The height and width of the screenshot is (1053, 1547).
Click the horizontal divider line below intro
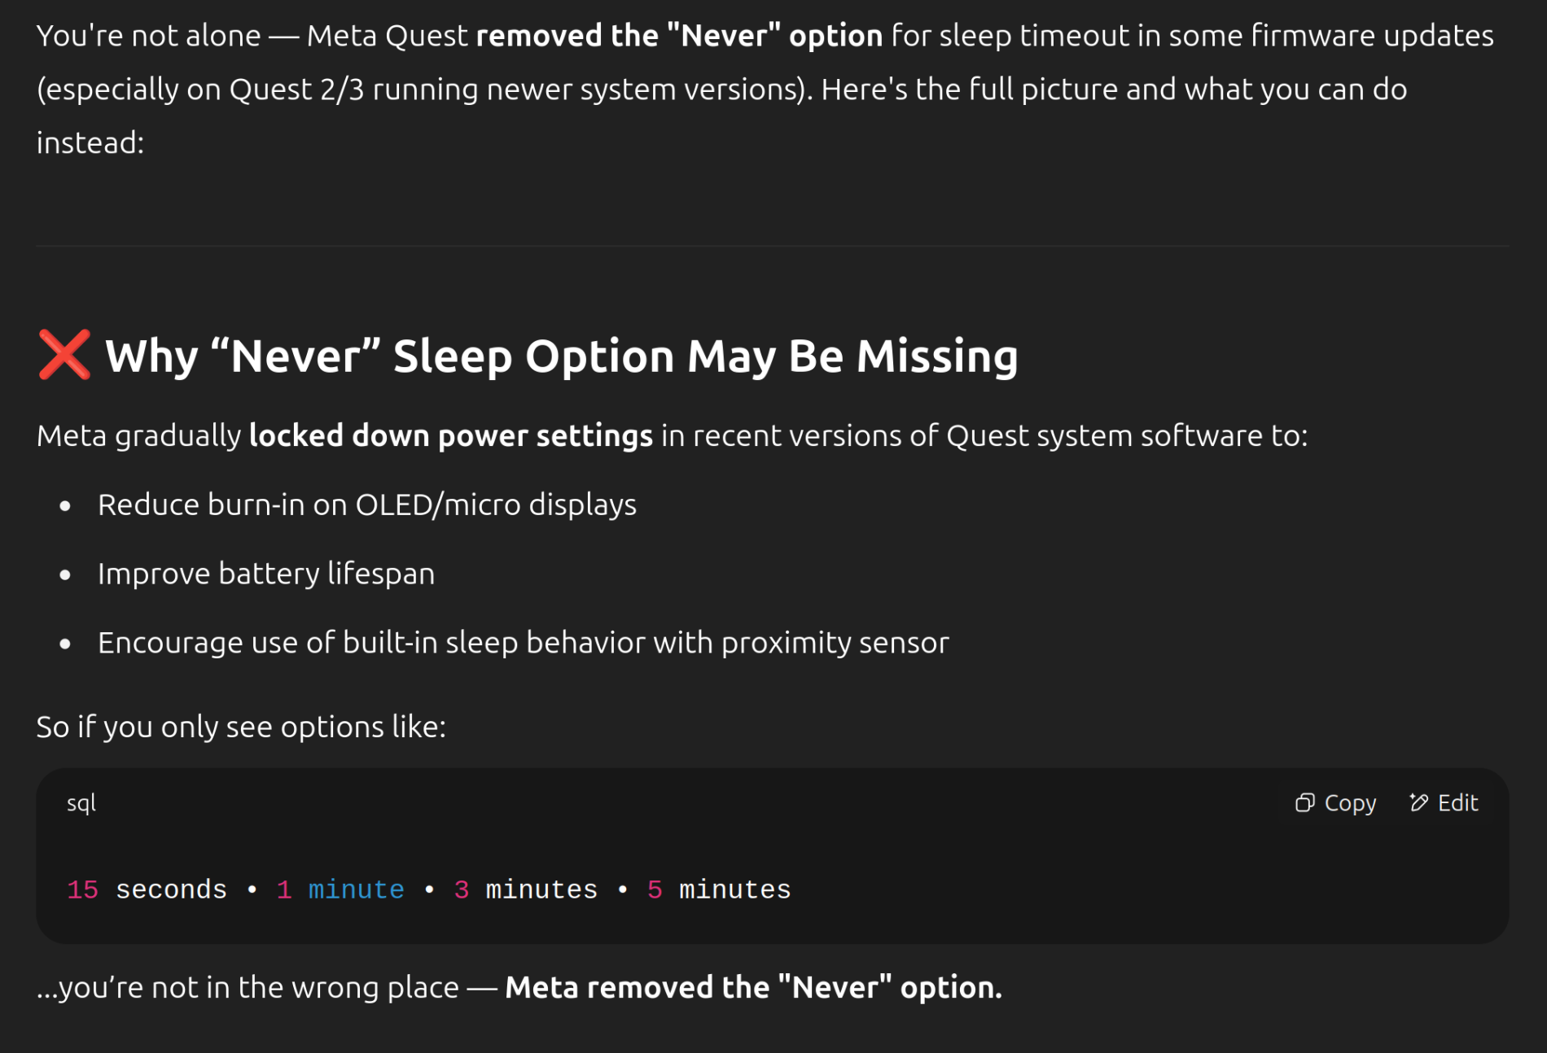click(x=773, y=246)
